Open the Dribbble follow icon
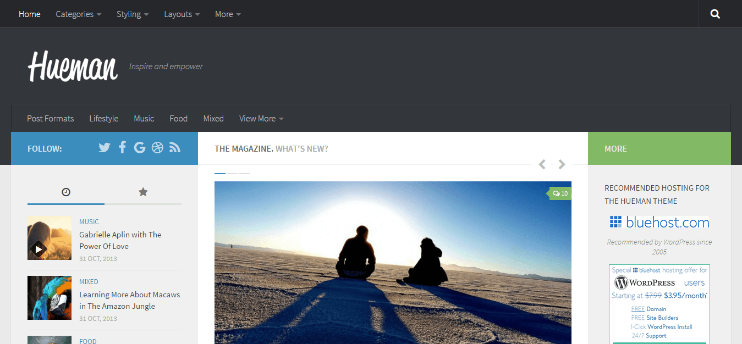The width and height of the screenshot is (742, 344). pyautogui.click(x=157, y=147)
